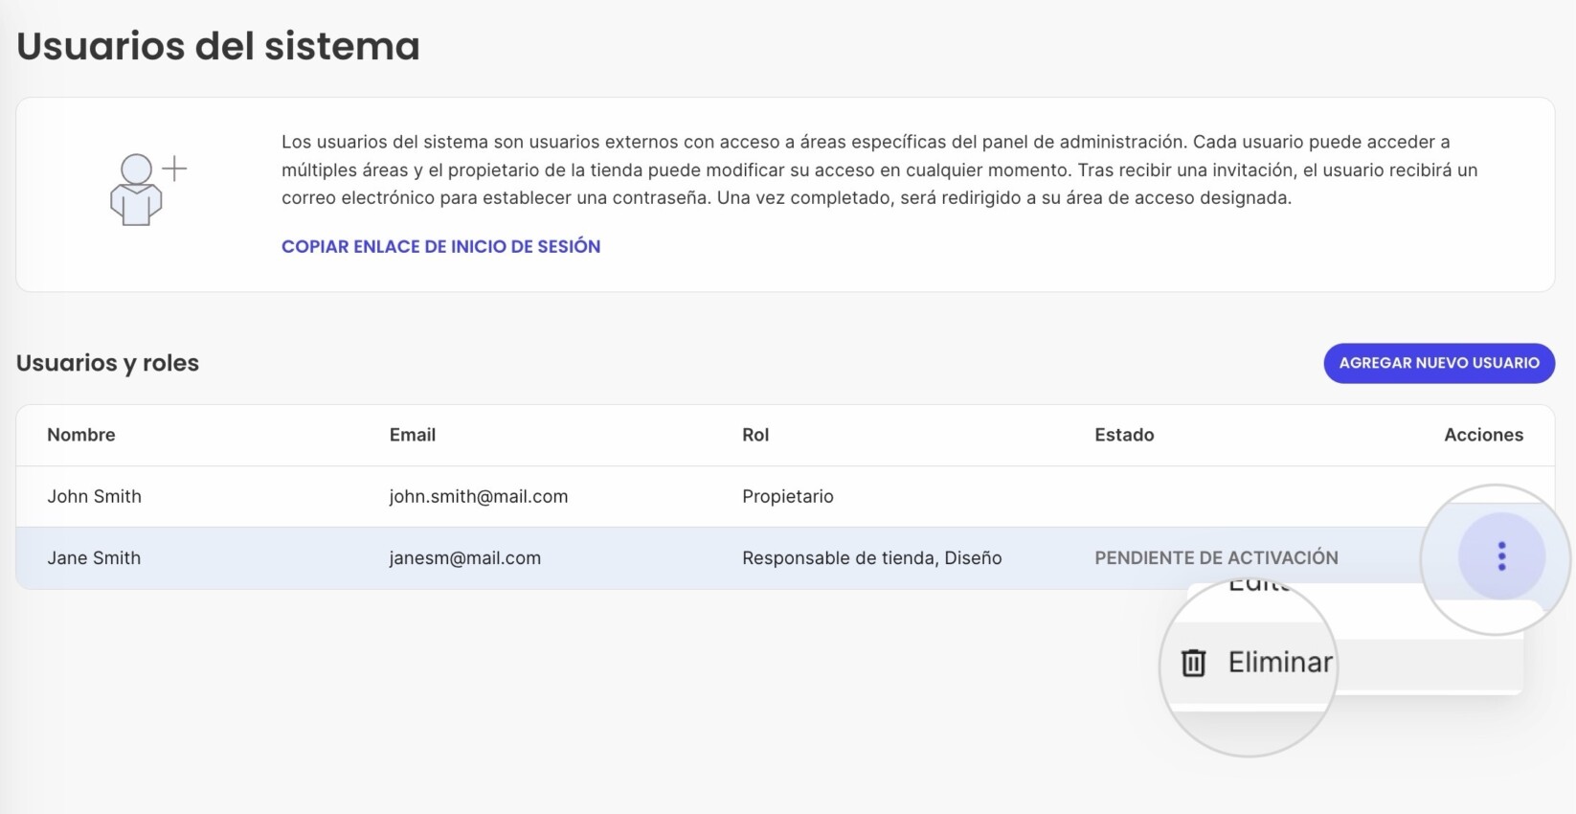The image size is (1576, 814).
Task: Click the janesm@mail.com email cell
Action: [465, 557]
